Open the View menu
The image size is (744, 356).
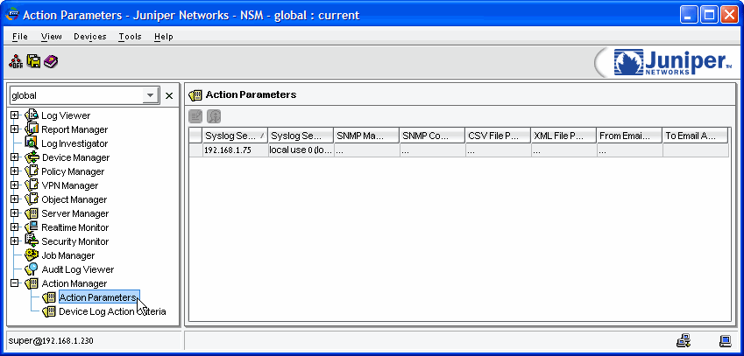pyautogui.click(x=51, y=37)
